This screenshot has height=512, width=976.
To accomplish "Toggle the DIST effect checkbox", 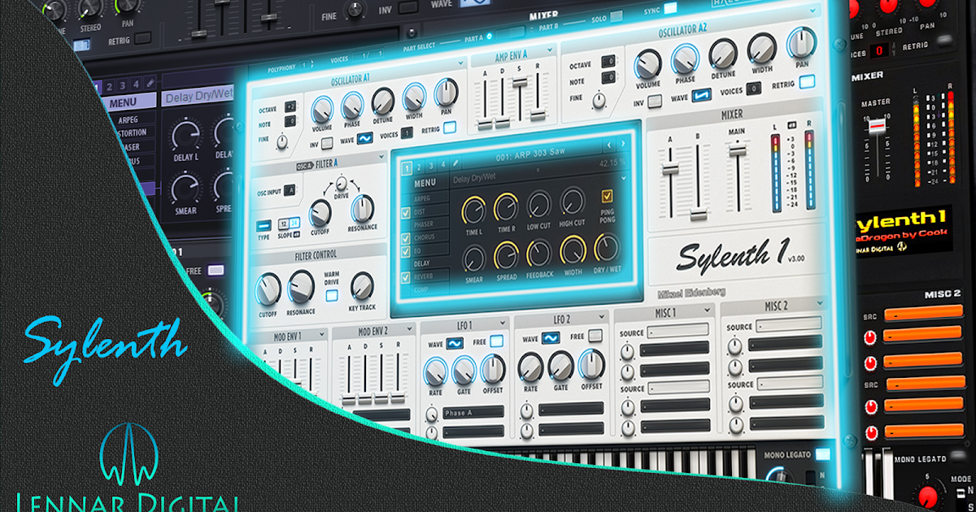I will click(x=406, y=214).
